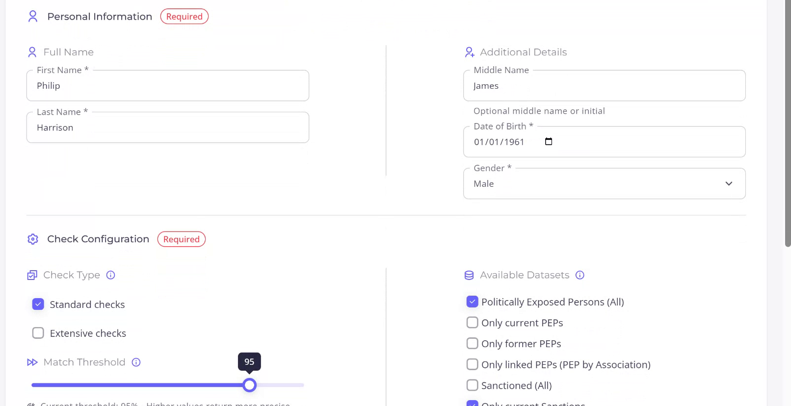Click the Check Configuration gear icon
The image size is (791, 406).
point(33,239)
